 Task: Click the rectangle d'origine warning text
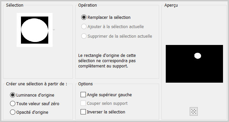107,61
